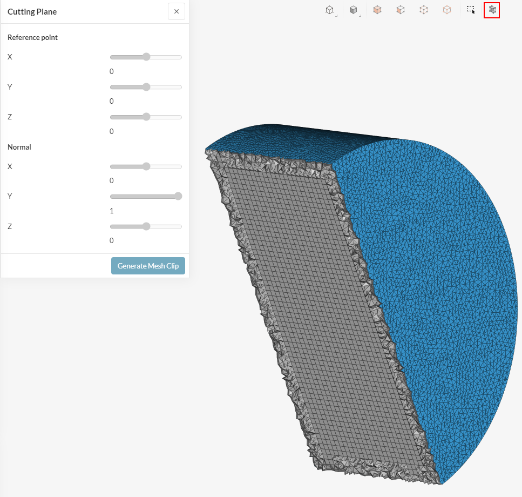Click the Reference point X slider
Viewport: 522px width, 497px height.
point(146,57)
